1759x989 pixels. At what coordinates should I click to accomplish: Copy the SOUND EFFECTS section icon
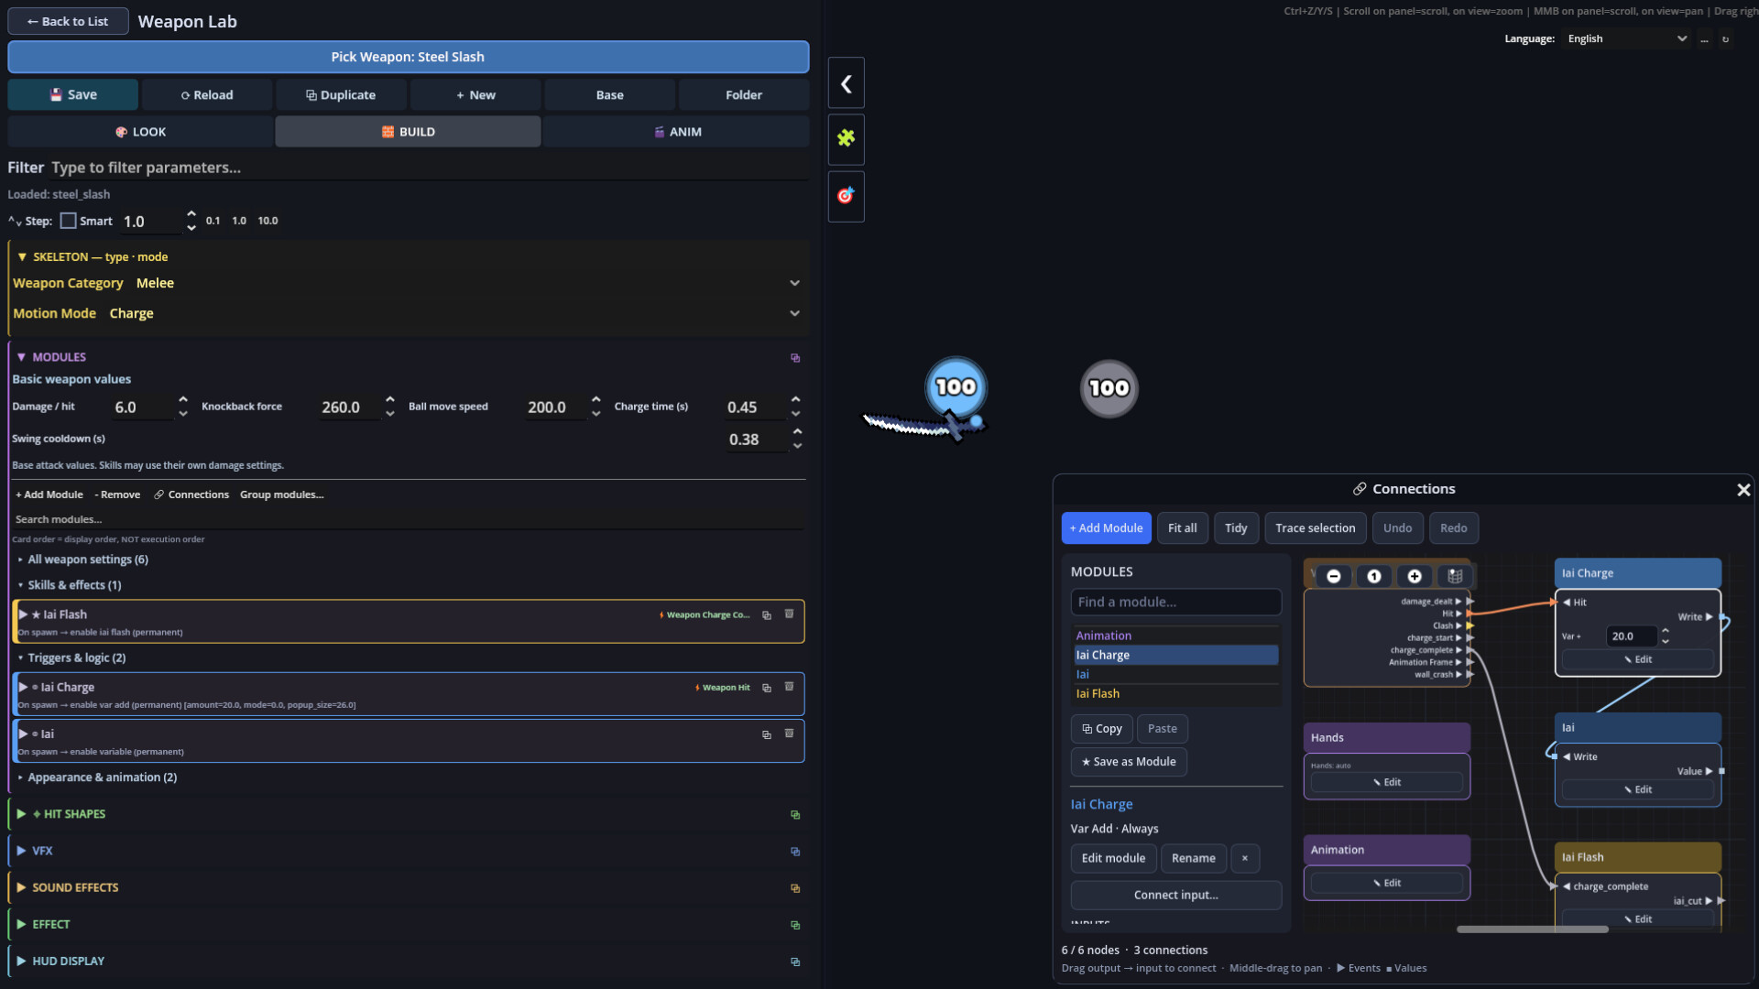tap(795, 888)
